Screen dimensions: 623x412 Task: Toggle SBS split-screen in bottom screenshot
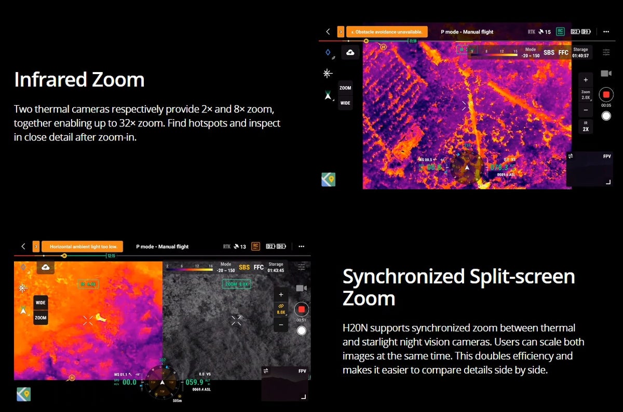244,267
